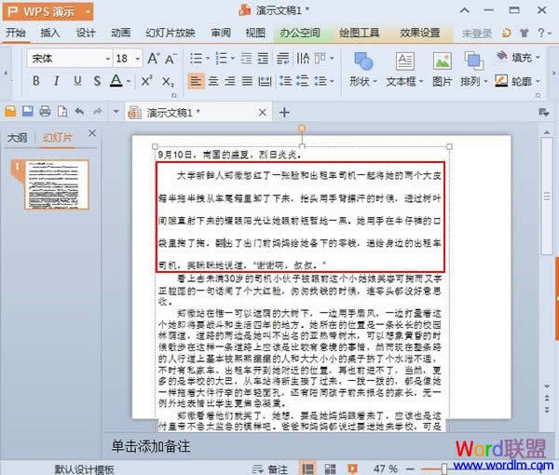Toggle Italic formatting button
The height and width of the screenshot is (475, 559).
pos(56,81)
